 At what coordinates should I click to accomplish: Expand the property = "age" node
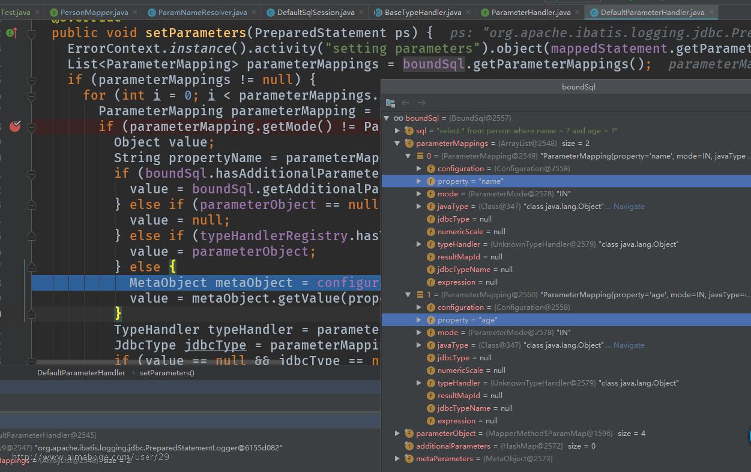pos(419,320)
